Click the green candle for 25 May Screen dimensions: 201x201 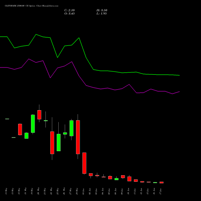(x=59, y=142)
